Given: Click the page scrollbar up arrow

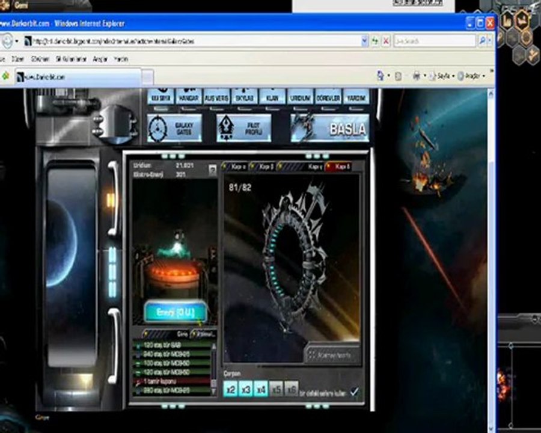Looking at the screenshot, I should [x=491, y=93].
